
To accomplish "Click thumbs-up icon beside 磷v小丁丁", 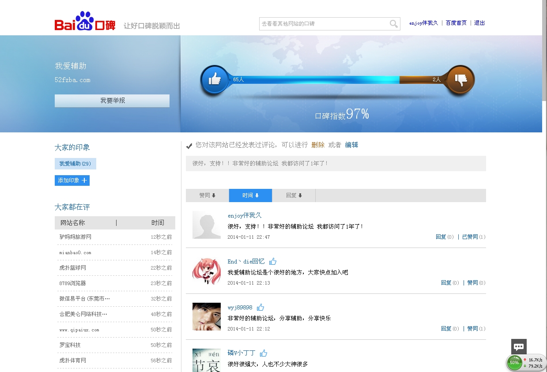I will [x=264, y=353].
